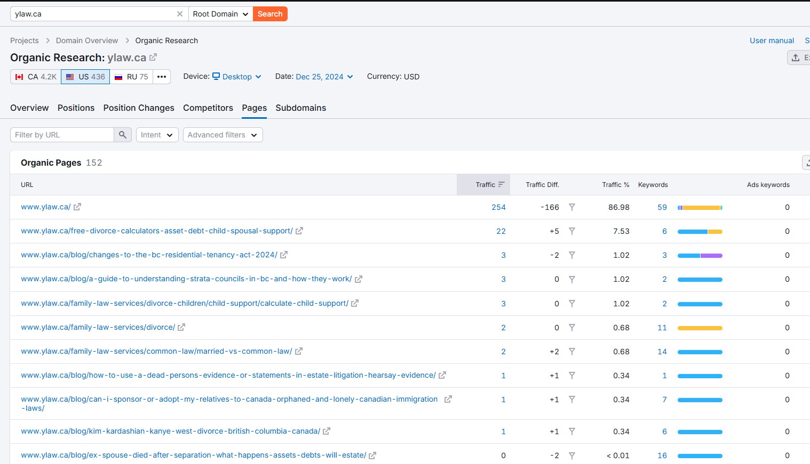Screen dimensions: 810x464
Task: Click the Traffic column sort icon
Action: point(501,185)
